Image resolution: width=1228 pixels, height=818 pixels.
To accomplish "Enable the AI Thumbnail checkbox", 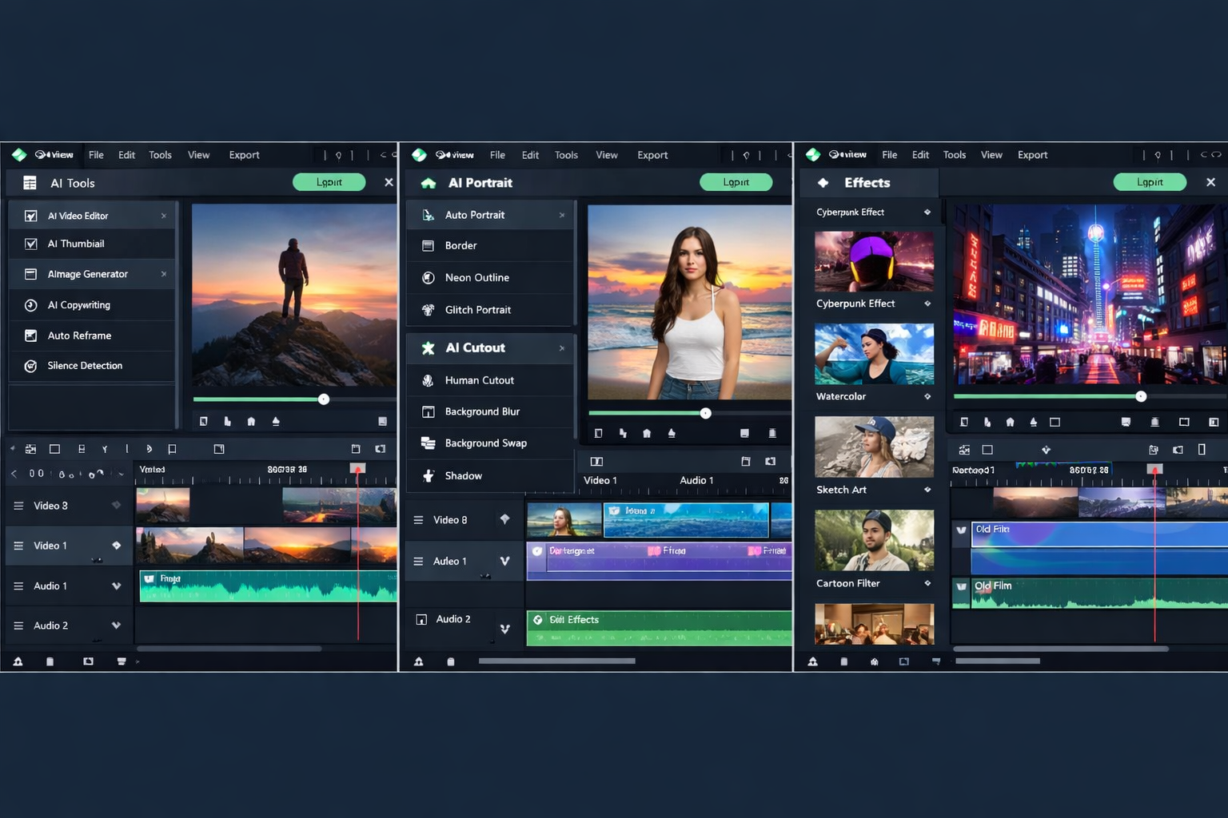I will (30, 243).
